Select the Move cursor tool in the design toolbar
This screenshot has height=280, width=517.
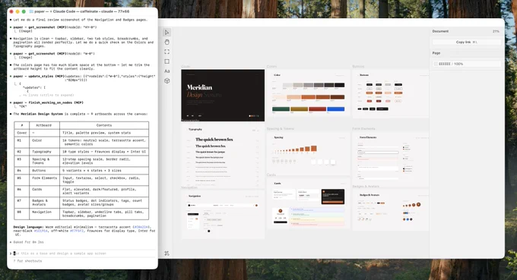[167, 32]
